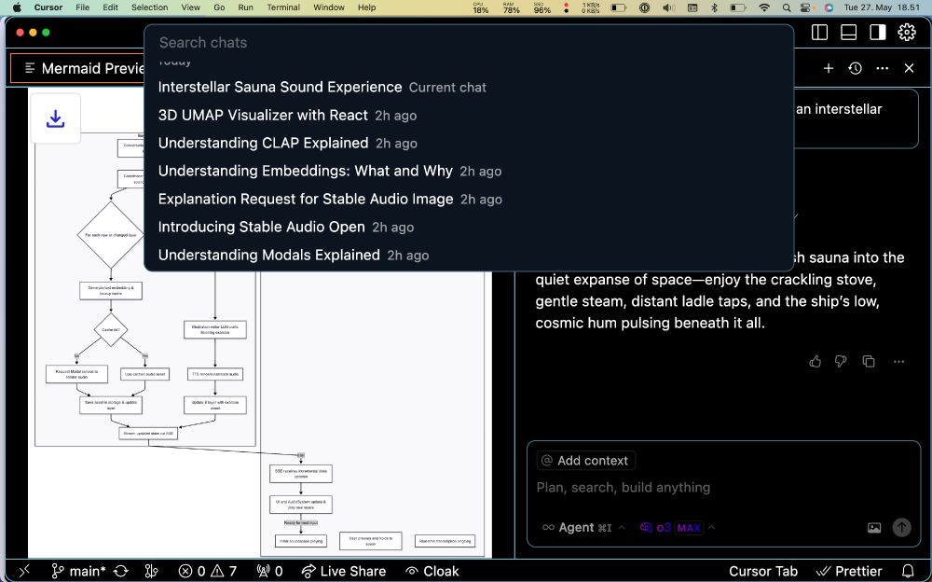Open the Apple menu
932x582 pixels.
pos(17,7)
